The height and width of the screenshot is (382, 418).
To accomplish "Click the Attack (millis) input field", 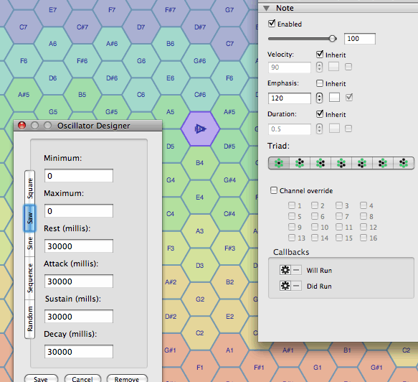I will [79, 281].
